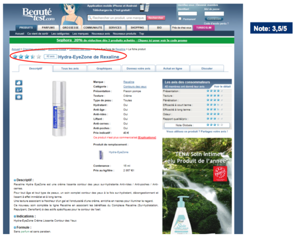Click the Hydra-EyeZone replacement product link

(x=118, y=152)
